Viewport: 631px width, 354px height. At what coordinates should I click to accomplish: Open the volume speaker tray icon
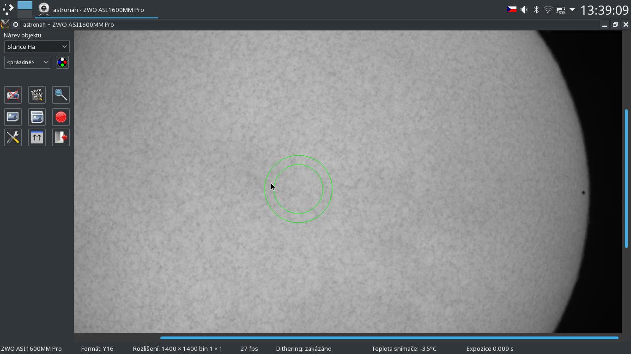pyautogui.click(x=524, y=10)
